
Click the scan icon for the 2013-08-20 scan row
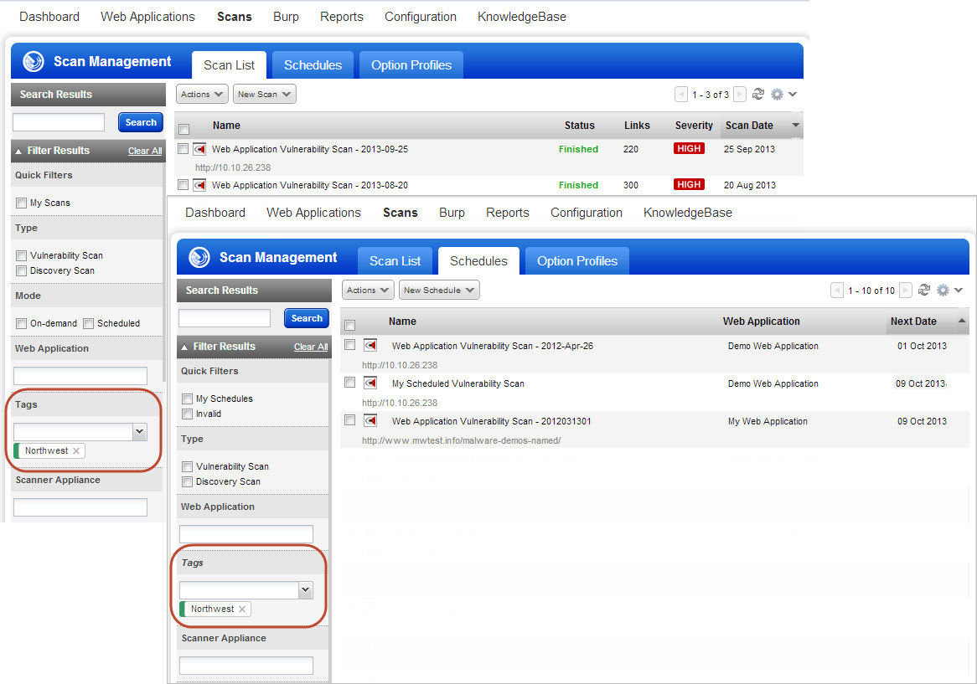coord(199,185)
